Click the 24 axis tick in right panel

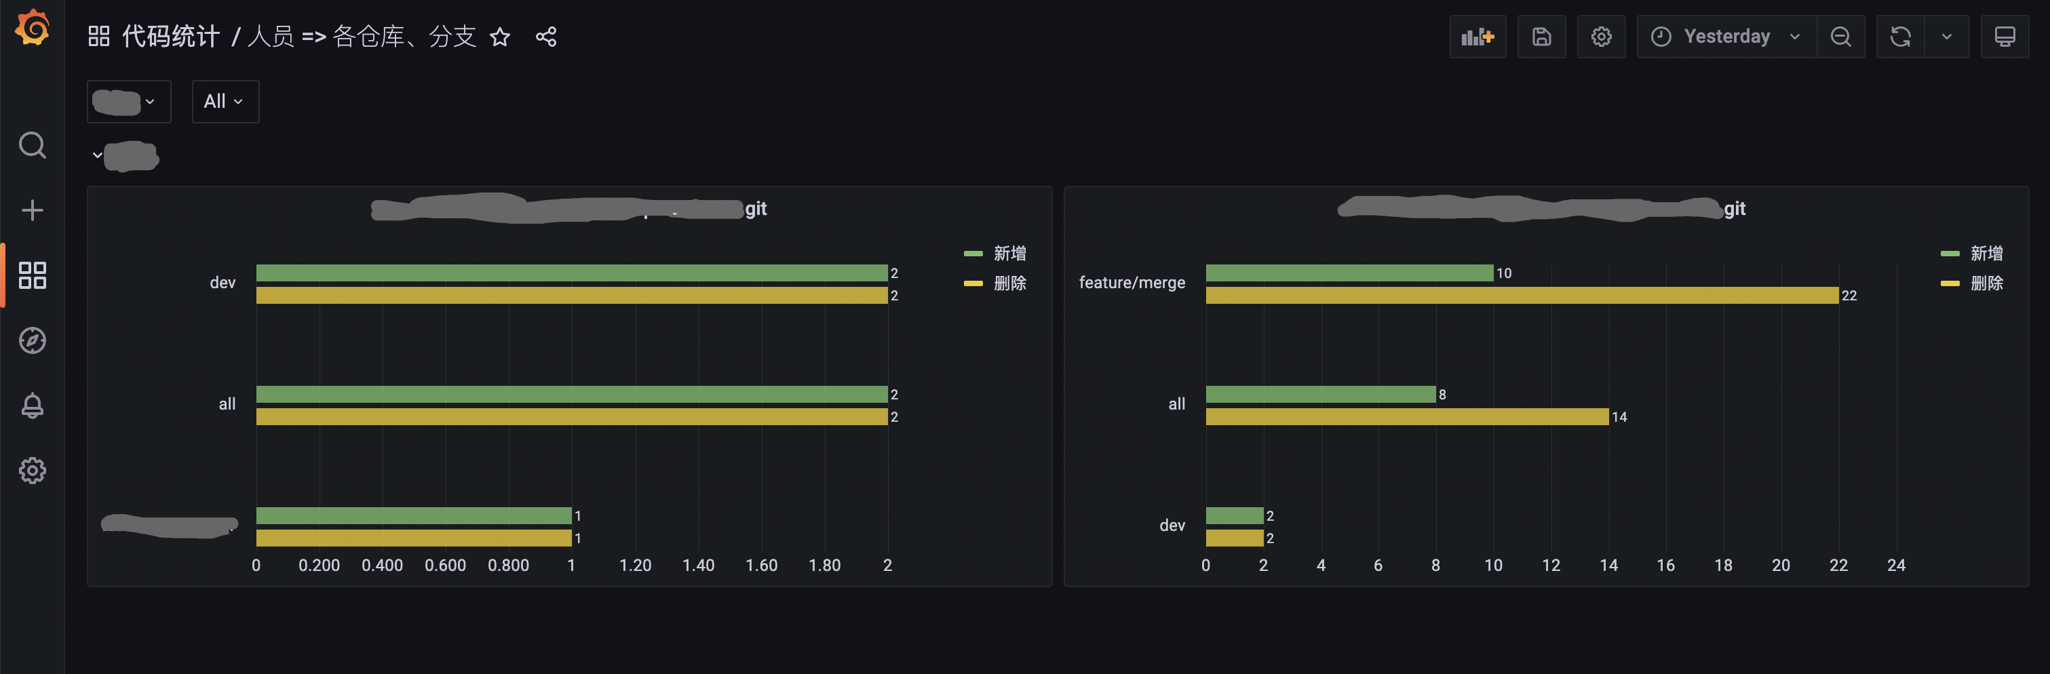1895,565
